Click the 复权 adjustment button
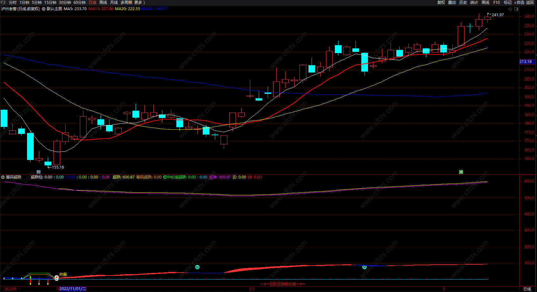The width and height of the screenshot is (537, 292). [x=441, y=3]
